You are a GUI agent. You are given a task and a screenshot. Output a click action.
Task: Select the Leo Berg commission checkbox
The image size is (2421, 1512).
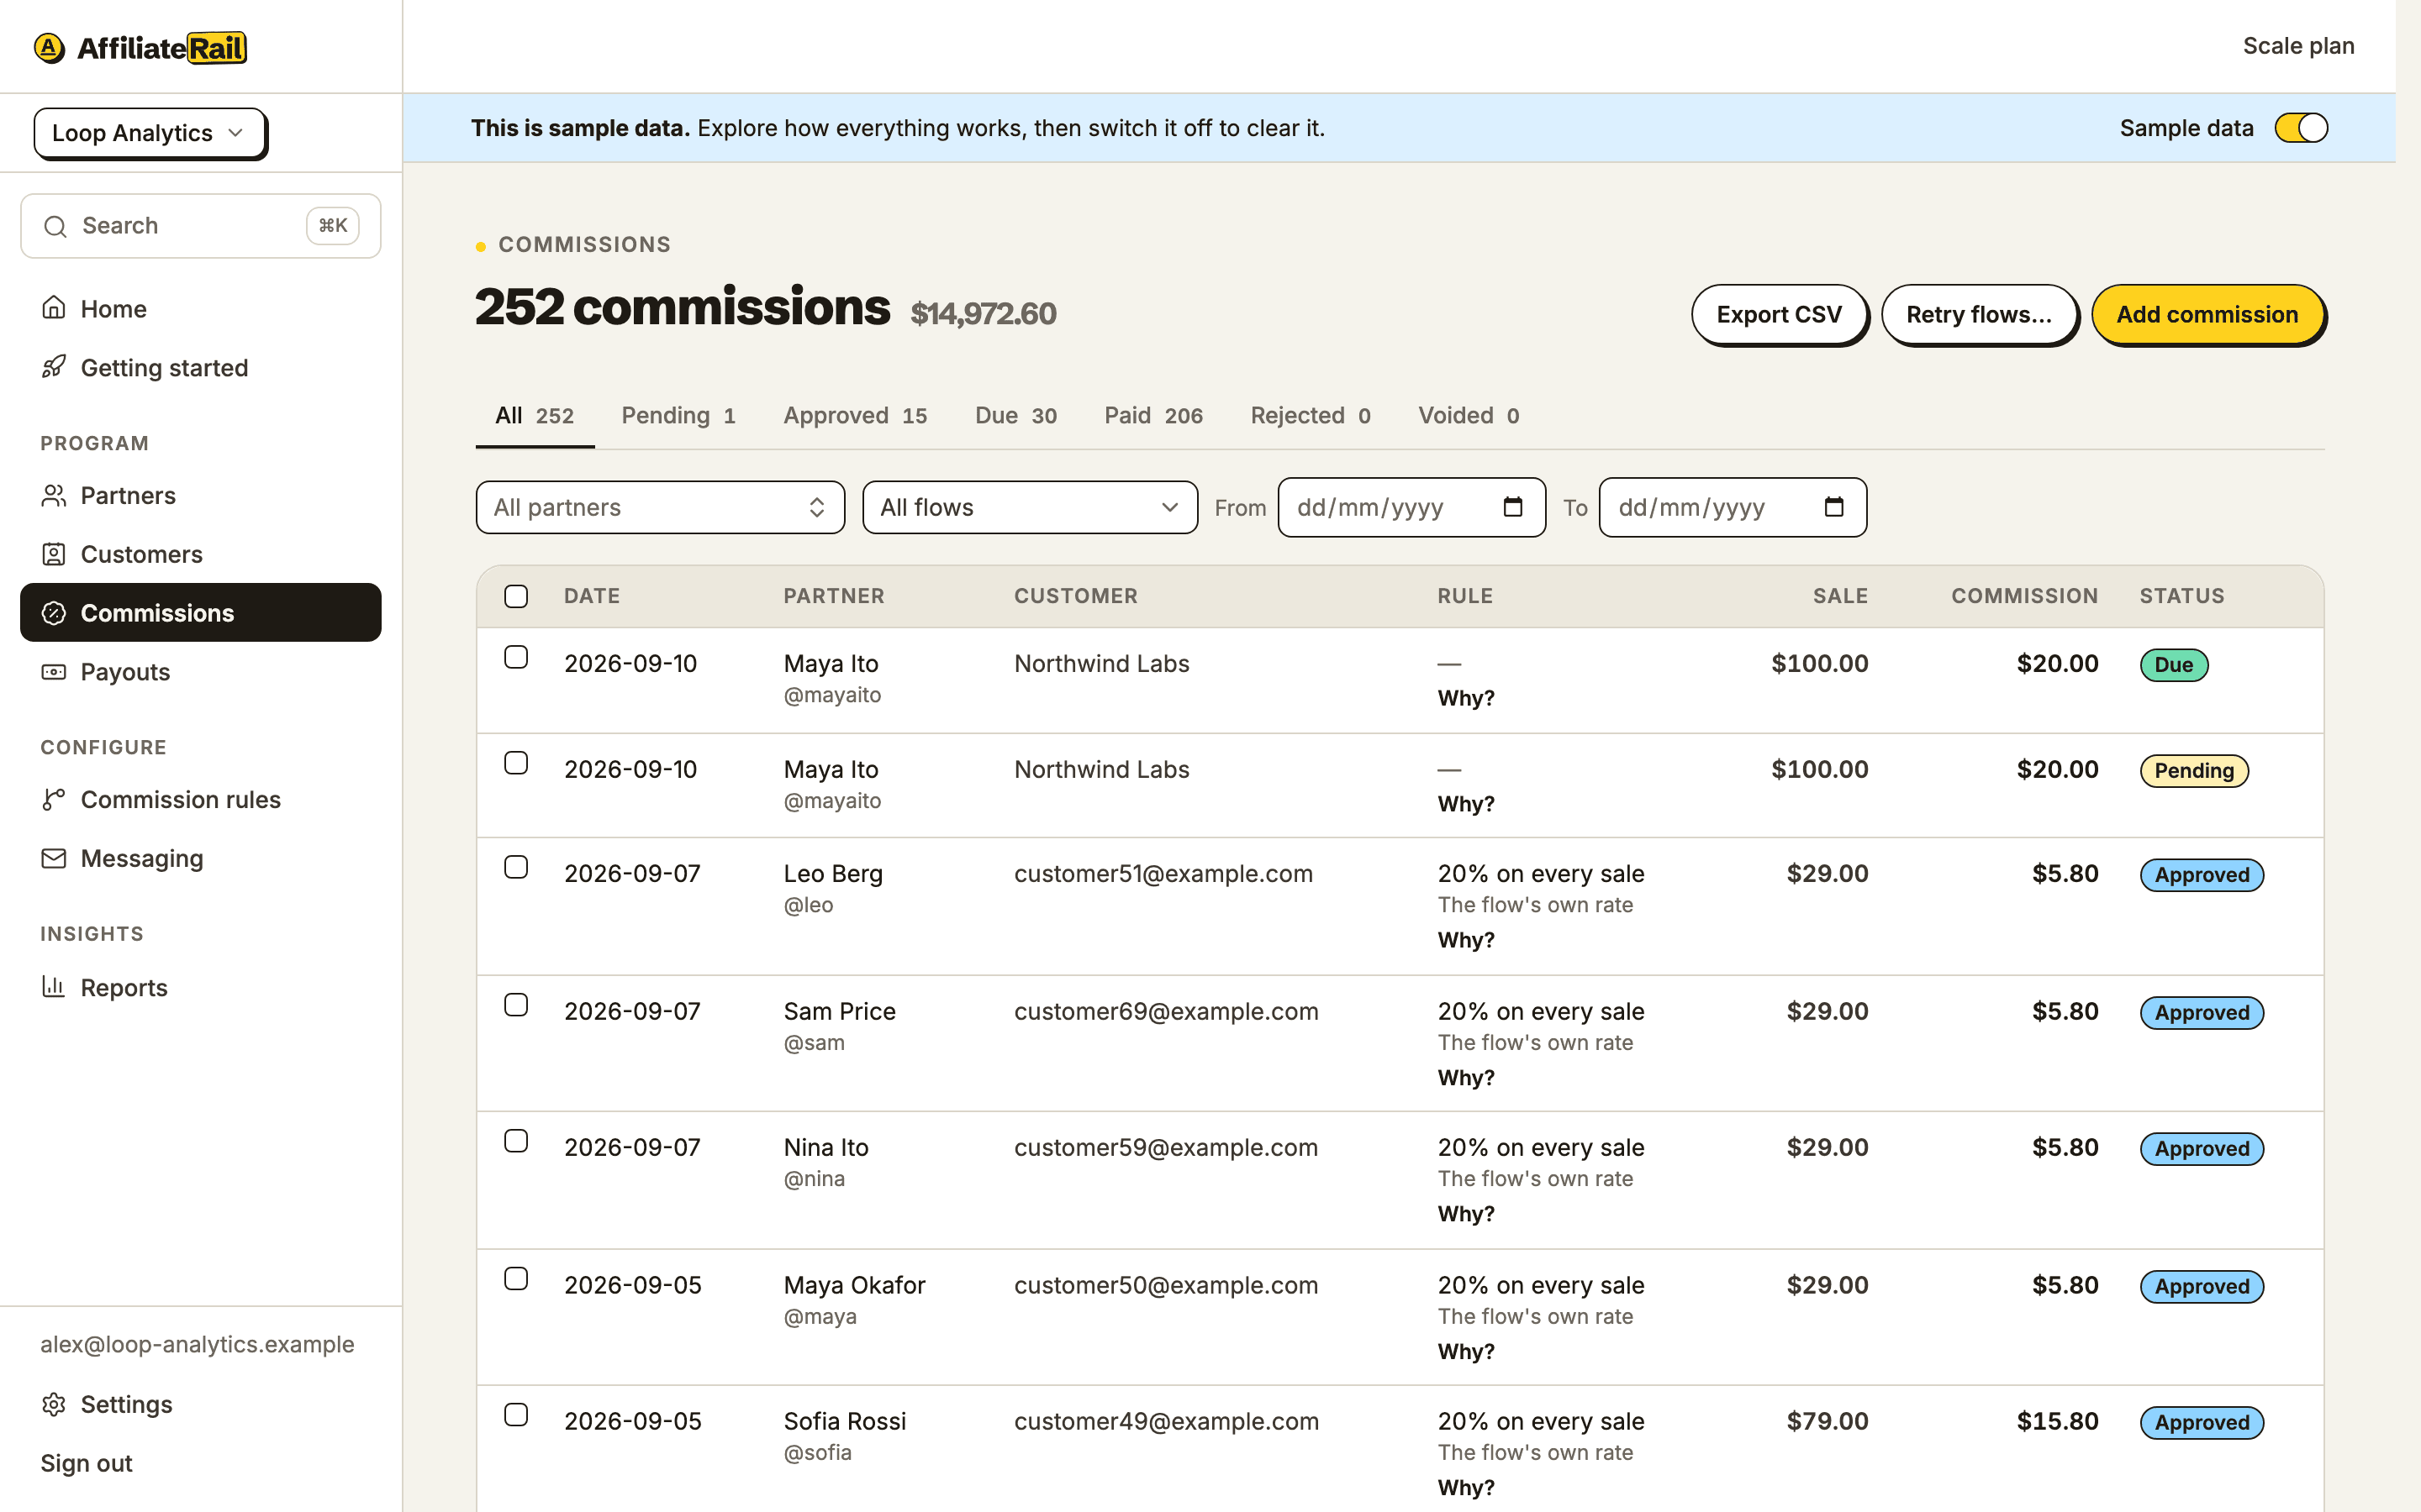coord(516,867)
